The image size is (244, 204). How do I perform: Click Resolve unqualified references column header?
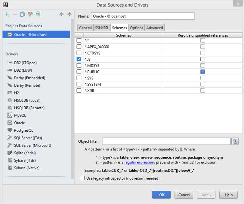[203, 35]
